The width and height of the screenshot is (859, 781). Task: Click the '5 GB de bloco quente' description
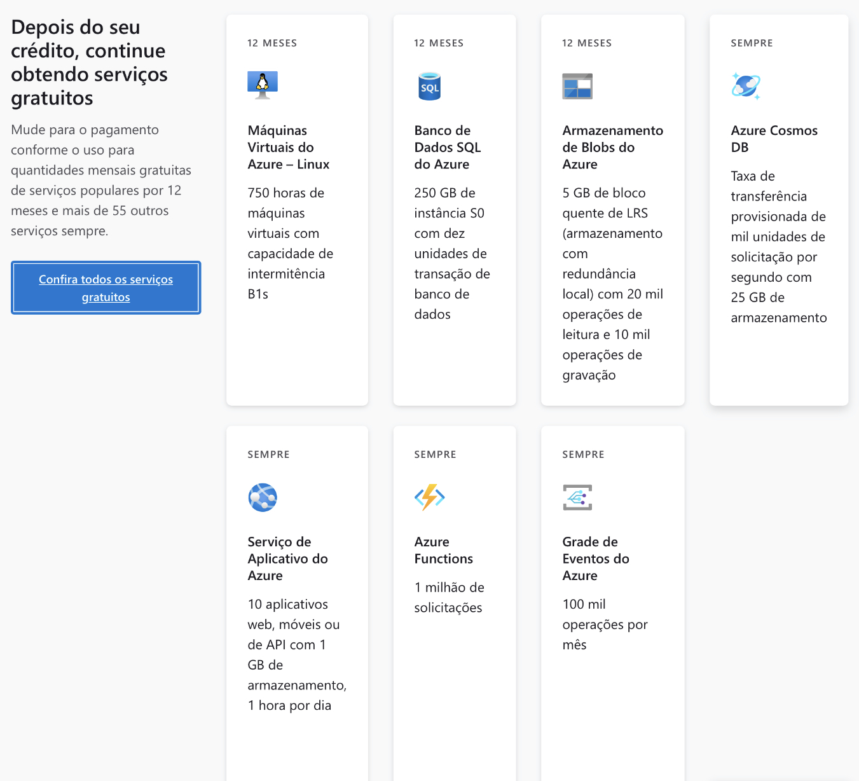point(613,284)
